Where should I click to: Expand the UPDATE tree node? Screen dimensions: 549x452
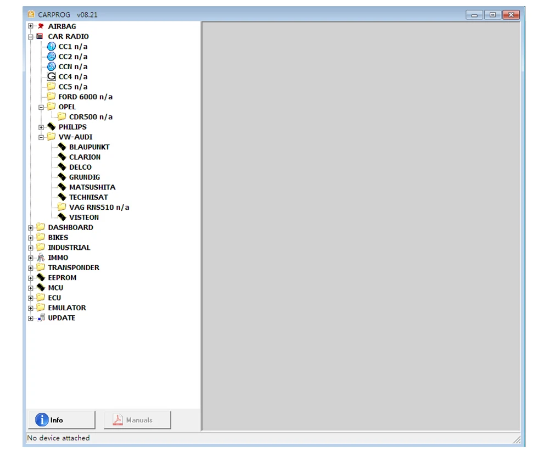(30, 319)
